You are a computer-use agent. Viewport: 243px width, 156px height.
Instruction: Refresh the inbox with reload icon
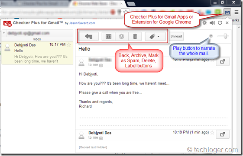220,23
